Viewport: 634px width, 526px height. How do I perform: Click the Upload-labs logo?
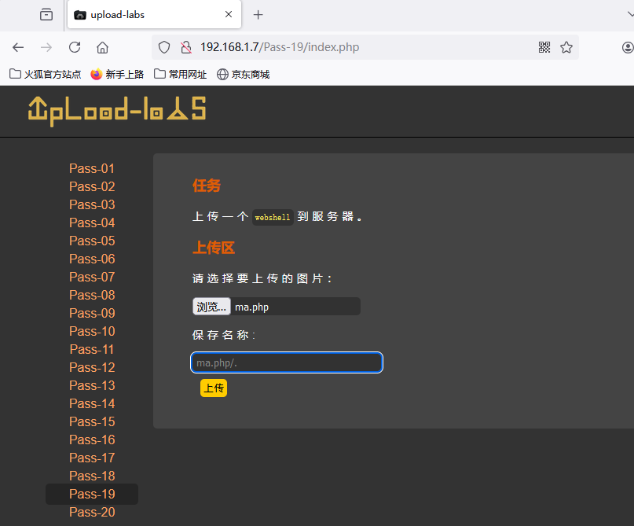[x=116, y=110]
